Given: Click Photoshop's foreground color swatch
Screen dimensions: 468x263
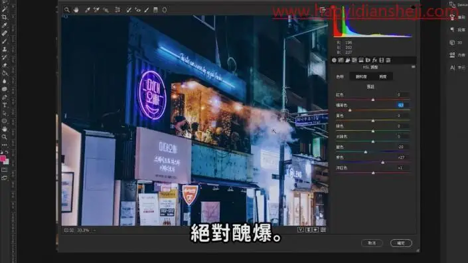Looking at the screenshot, I should coord(3,159).
